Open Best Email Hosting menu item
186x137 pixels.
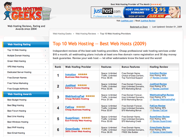click(x=26, y=133)
